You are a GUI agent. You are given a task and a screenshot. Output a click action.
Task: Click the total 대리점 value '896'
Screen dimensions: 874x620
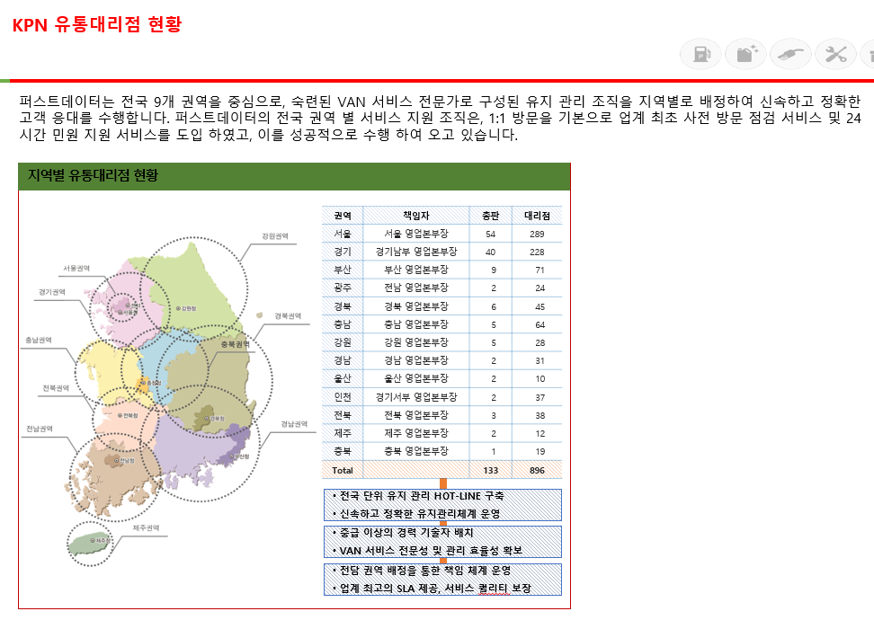537,470
